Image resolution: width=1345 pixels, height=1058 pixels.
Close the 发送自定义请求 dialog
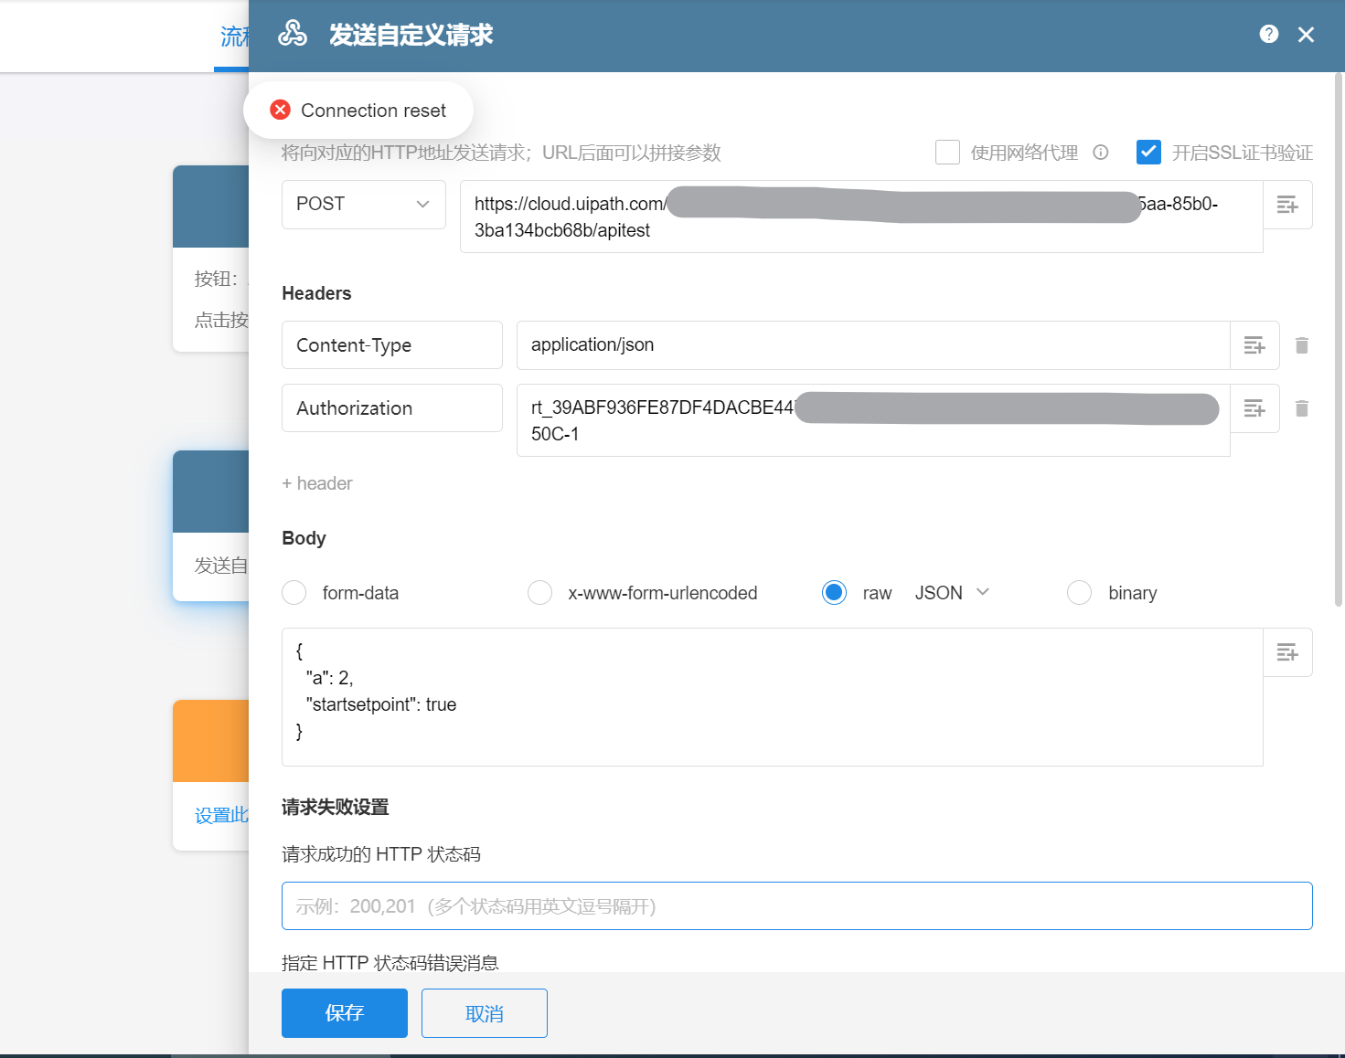pos(1306,35)
